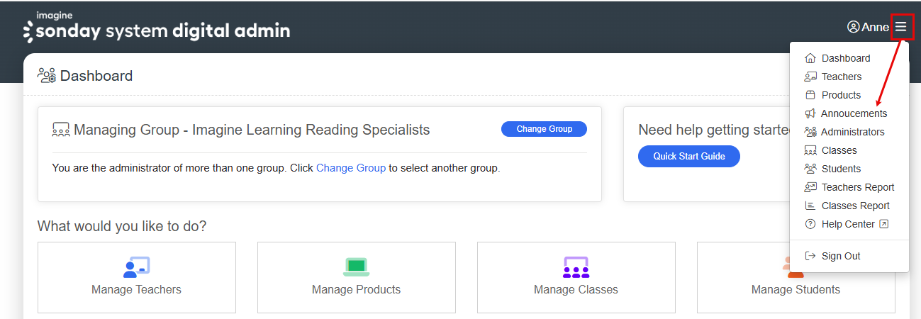Click the Manage Teachers icon
The image size is (921, 319).
[x=136, y=267]
